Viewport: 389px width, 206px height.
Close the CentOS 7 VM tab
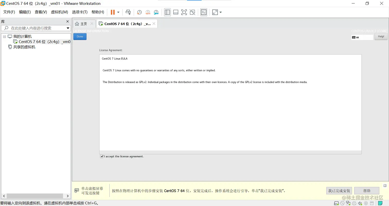[x=154, y=24]
